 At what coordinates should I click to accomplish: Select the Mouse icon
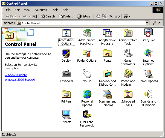click(87, 74)
